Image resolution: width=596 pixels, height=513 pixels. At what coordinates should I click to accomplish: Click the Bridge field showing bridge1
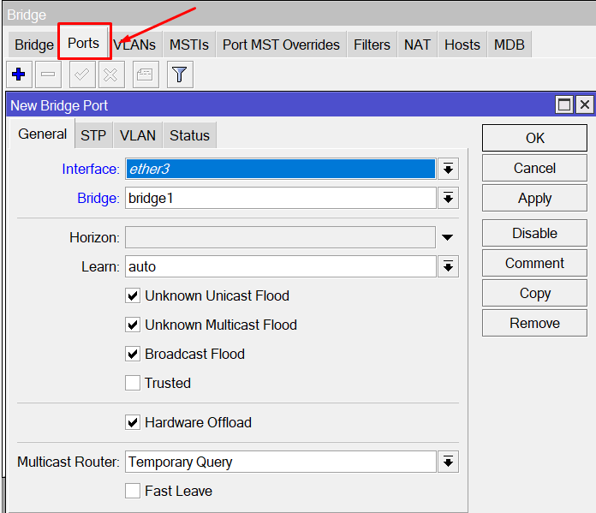(281, 198)
